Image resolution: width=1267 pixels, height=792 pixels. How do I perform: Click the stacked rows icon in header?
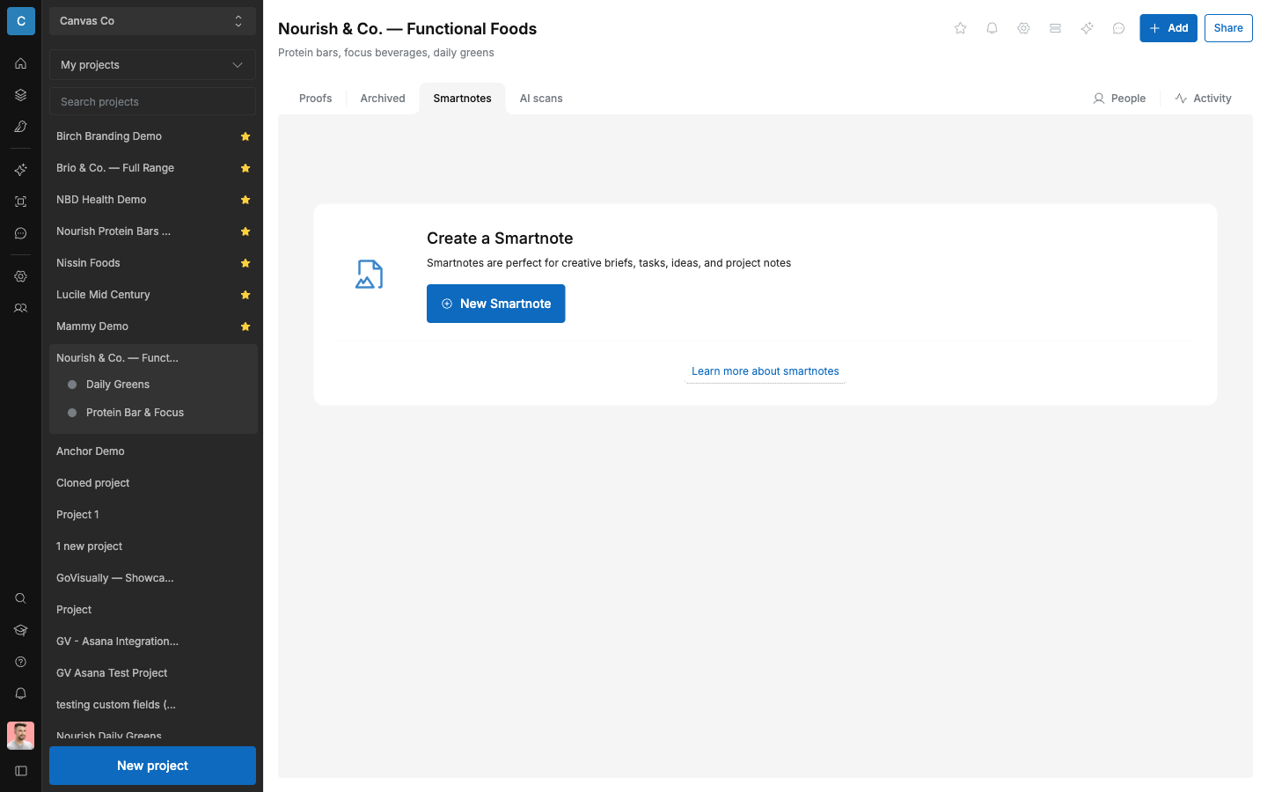[x=1056, y=28]
